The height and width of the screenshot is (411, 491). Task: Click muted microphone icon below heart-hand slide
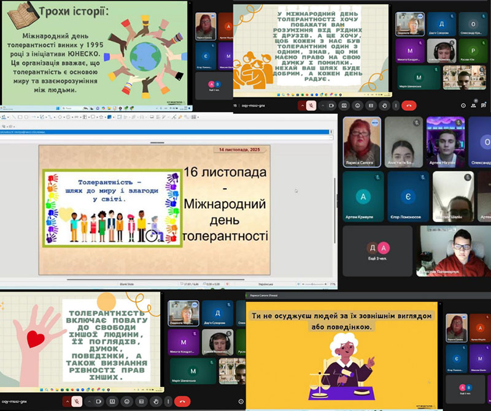click(78, 402)
